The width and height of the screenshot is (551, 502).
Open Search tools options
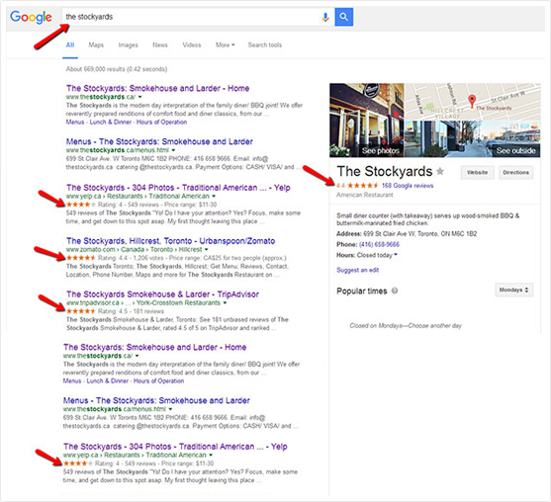click(264, 44)
